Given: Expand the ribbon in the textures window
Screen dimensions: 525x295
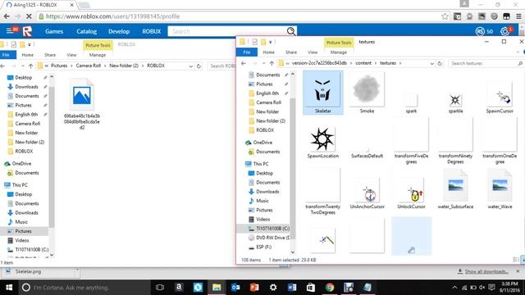Looking at the screenshot, I should point(518,52).
